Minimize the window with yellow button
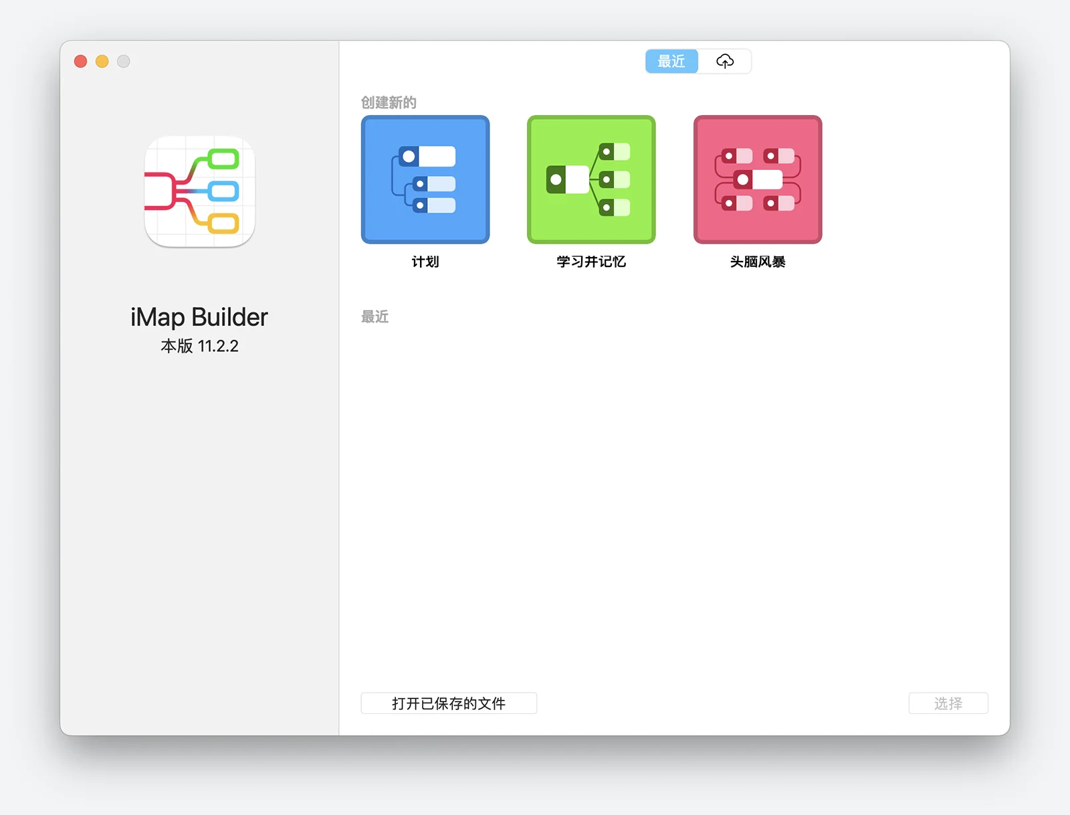This screenshot has width=1070, height=815. tap(102, 62)
